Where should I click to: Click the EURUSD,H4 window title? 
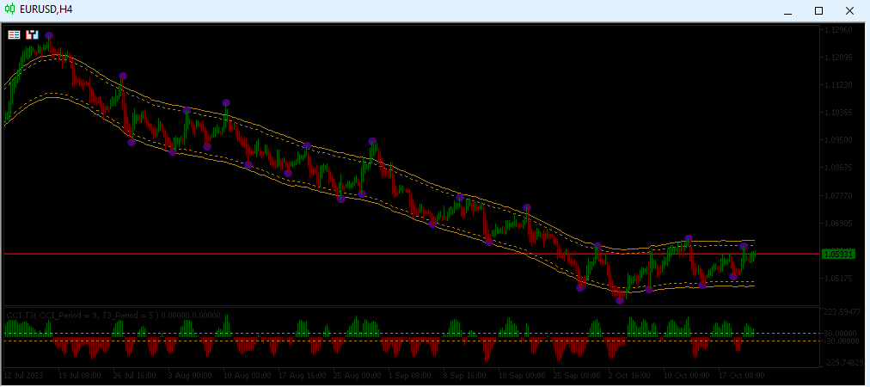(45, 9)
